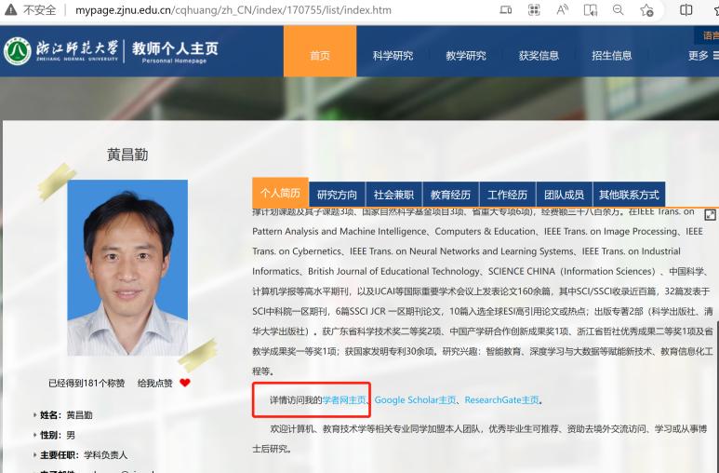719x473 pixels.
Task: Click the 性别: 男 row
Action: 54,435
